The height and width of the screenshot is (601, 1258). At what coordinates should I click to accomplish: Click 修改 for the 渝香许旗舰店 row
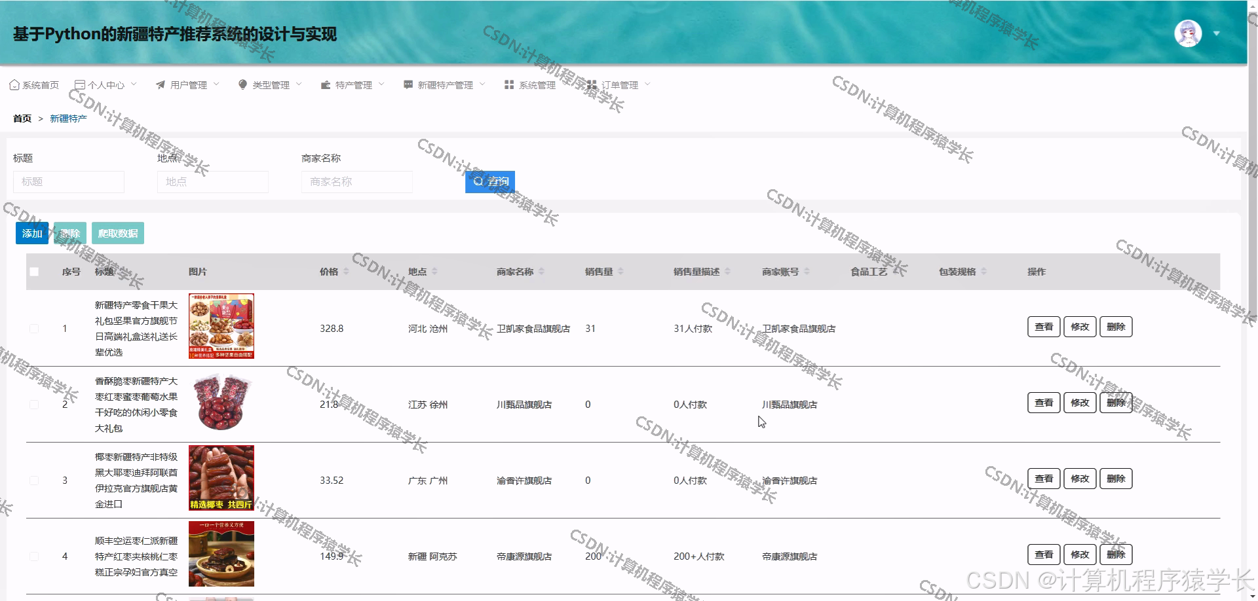[x=1080, y=479]
